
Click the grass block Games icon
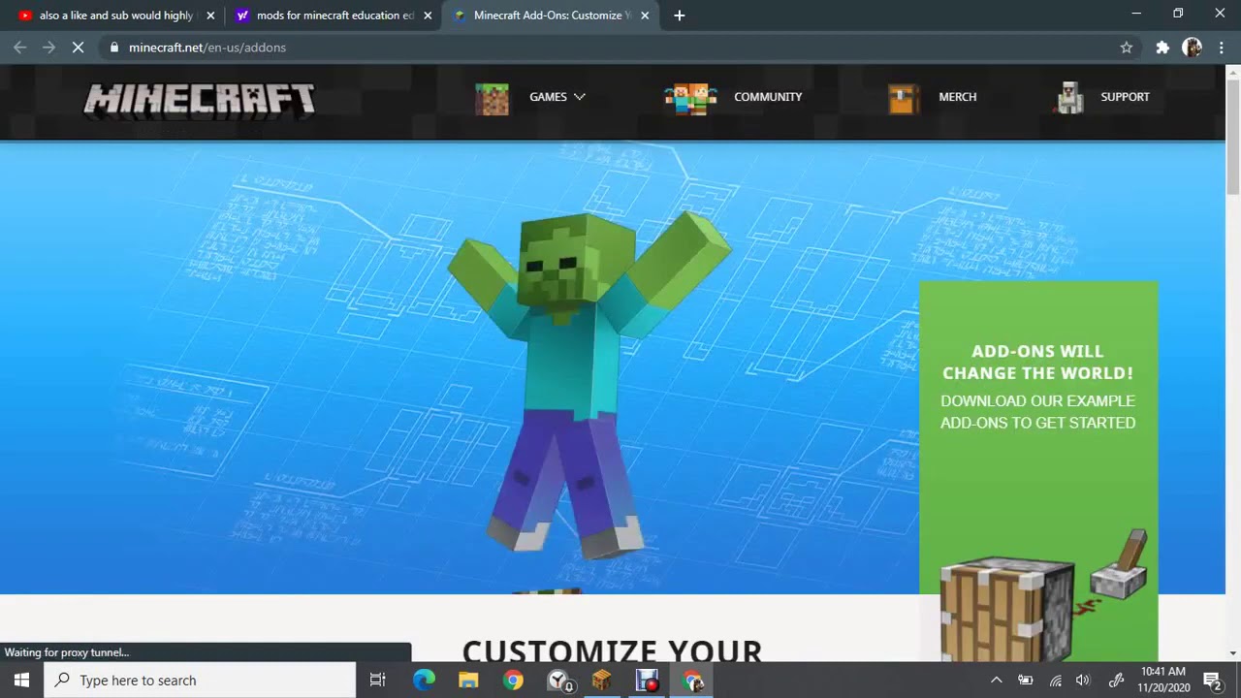point(492,98)
